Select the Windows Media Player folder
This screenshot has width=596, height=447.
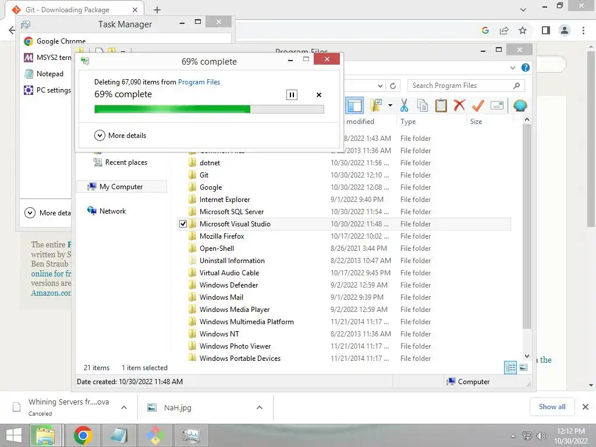point(235,310)
